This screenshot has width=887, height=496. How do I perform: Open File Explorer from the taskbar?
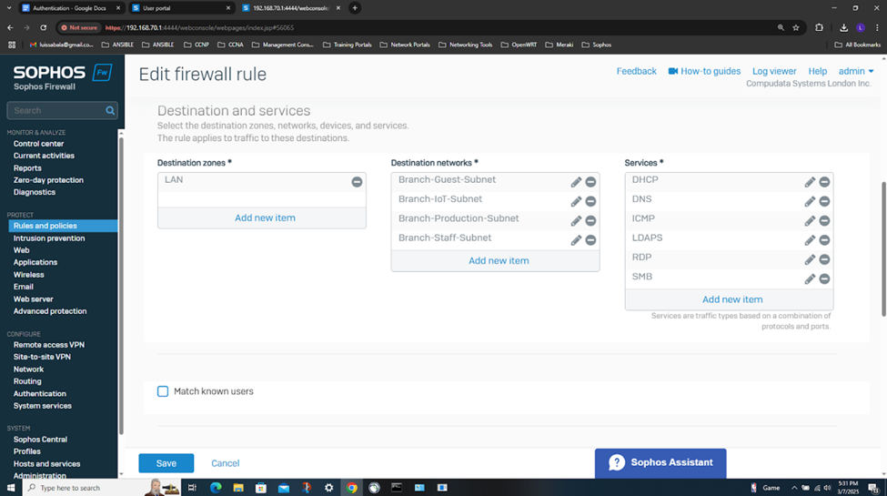(x=238, y=488)
